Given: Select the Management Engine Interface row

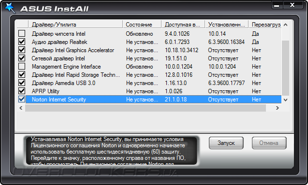Looking at the screenshot, I should (149, 67).
